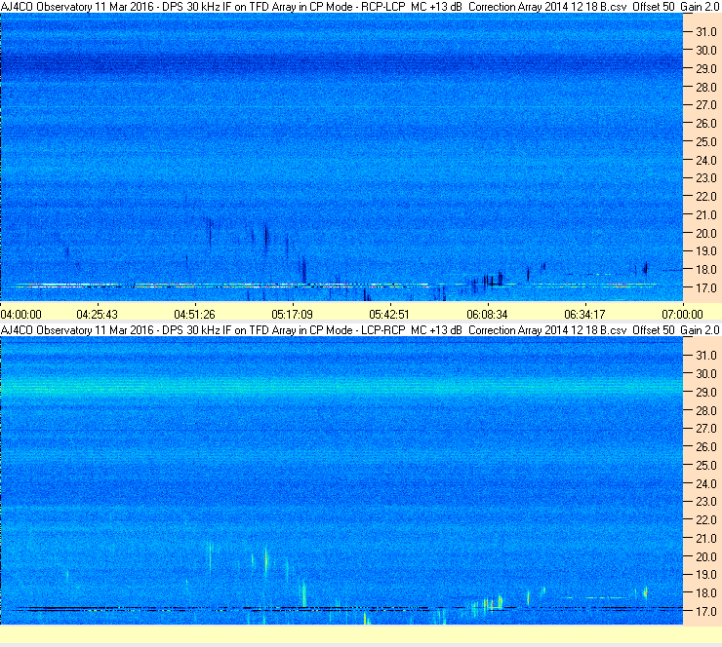This screenshot has height=647, width=722.
Task: Click the 04:00:00 time axis label
Action: (x=20, y=315)
